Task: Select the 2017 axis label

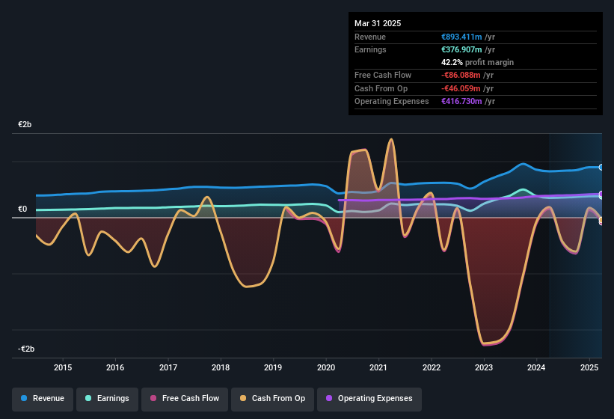Action: pos(168,367)
